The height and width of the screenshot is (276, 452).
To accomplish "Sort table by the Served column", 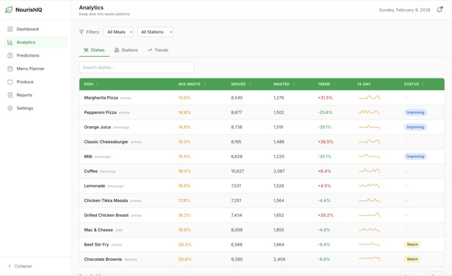I will (x=241, y=84).
